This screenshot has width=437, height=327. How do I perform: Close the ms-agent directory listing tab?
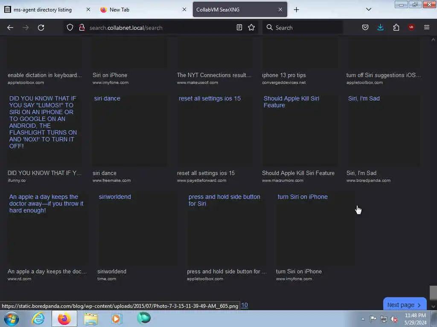(88, 9)
